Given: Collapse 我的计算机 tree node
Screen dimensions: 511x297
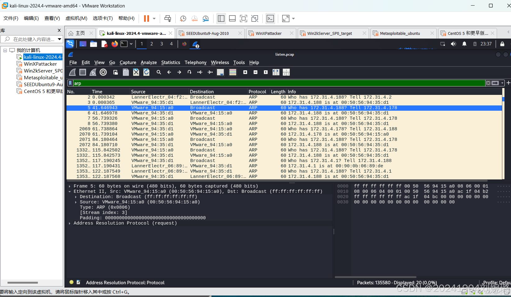Looking at the screenshot, I should point(5,50).
